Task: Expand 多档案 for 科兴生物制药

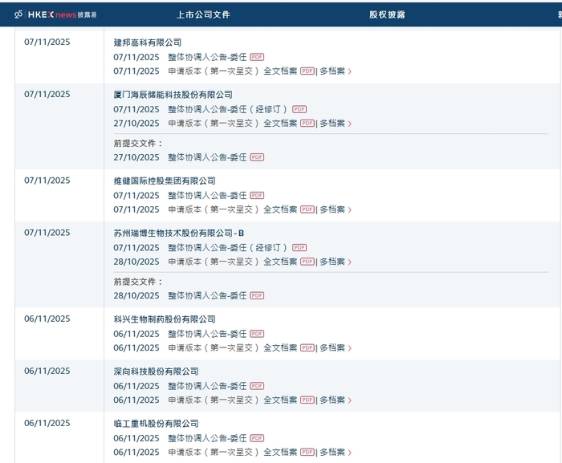Action: click(x=335, y=348)
